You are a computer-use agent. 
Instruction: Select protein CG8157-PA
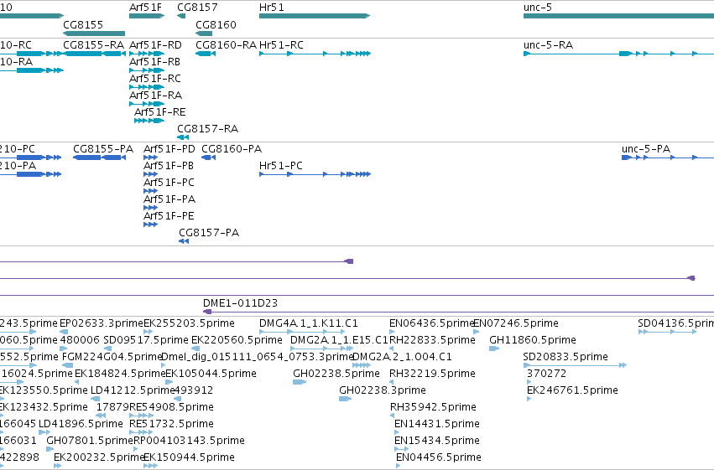point(184,241)
